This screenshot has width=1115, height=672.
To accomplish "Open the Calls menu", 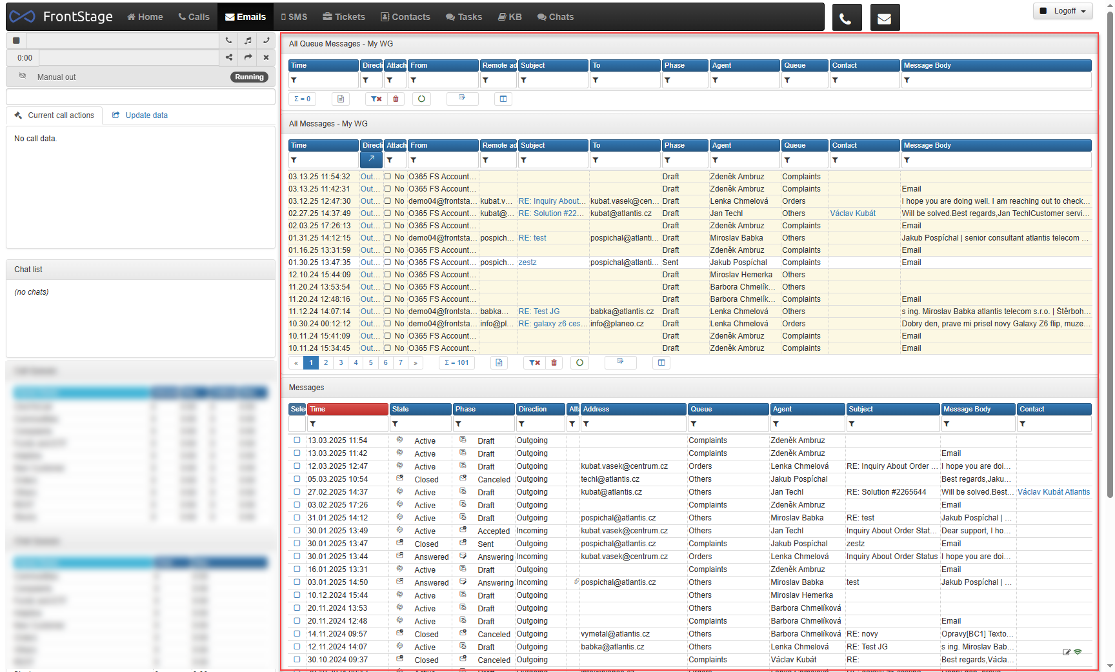I will 194,17.
